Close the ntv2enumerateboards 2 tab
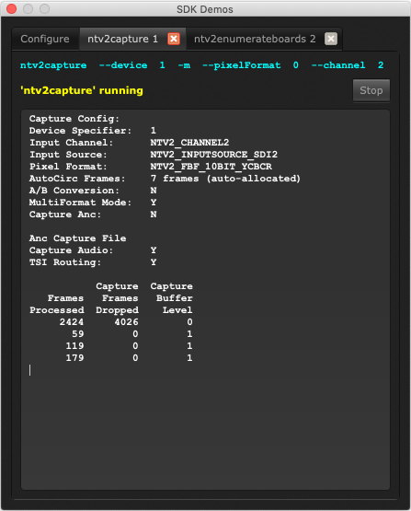Image resolution: width=411 pixels, height=511 pixels. (x=331, y=39)
